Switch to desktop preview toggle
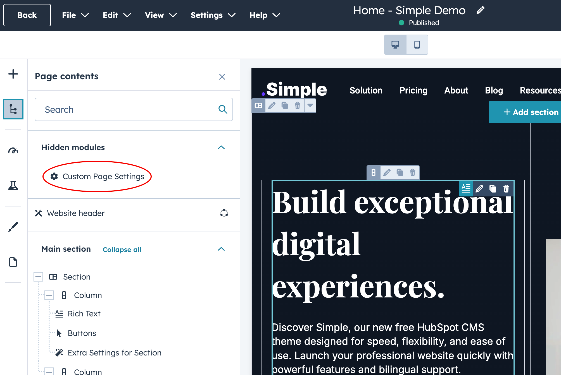 point(395,44)
